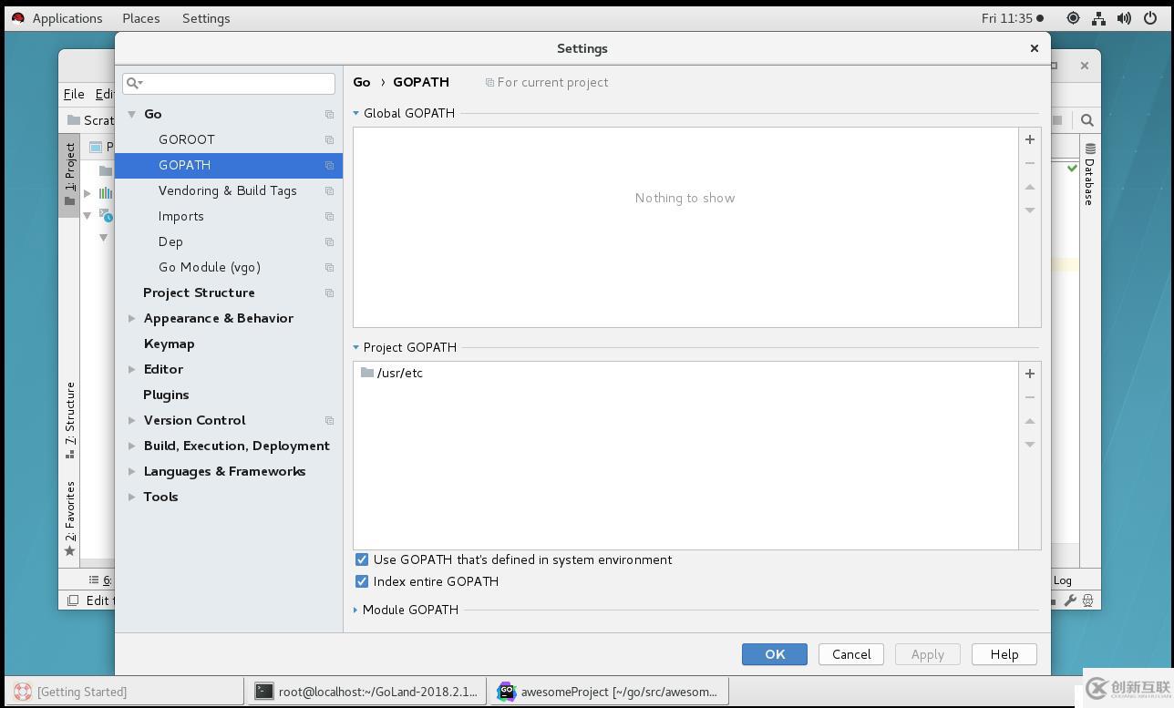Click the accessibility icon in top panel
The width and height of the screenshot is (1174, 708).
click(1073, 18)
